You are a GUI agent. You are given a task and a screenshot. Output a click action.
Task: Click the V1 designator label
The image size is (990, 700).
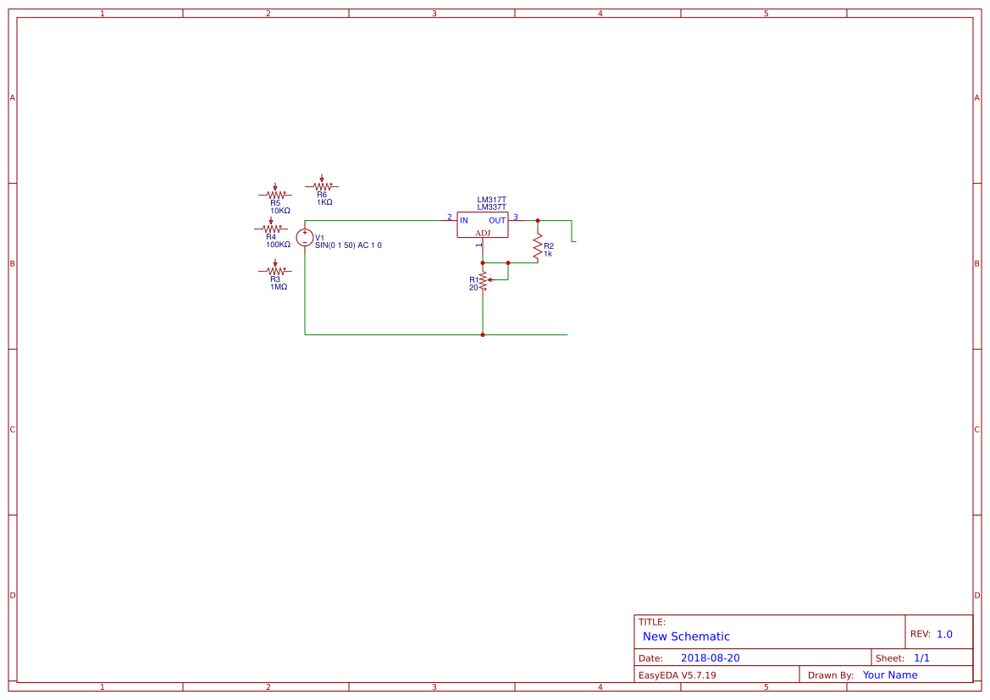[x=319, y=238]
